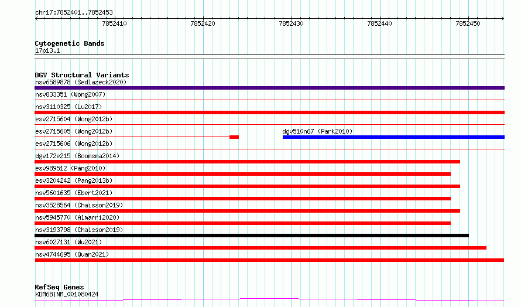The height and width of the screenshot is (307, 521).
Task: Select the red esv989512 variant bar
Action: pos(242,174)
